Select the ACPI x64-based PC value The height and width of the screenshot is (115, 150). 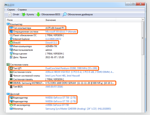click(x=55, y=28)
